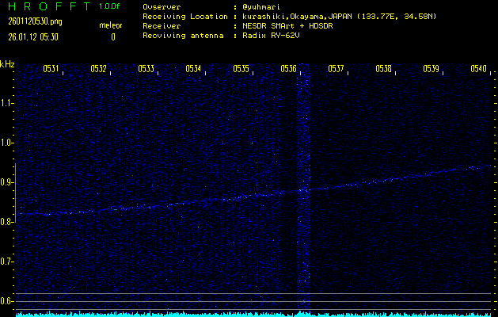The width and height of the screenshot is (498, 317).
Task: Click the 0536 time marker
Action: (x=288, y=69)
